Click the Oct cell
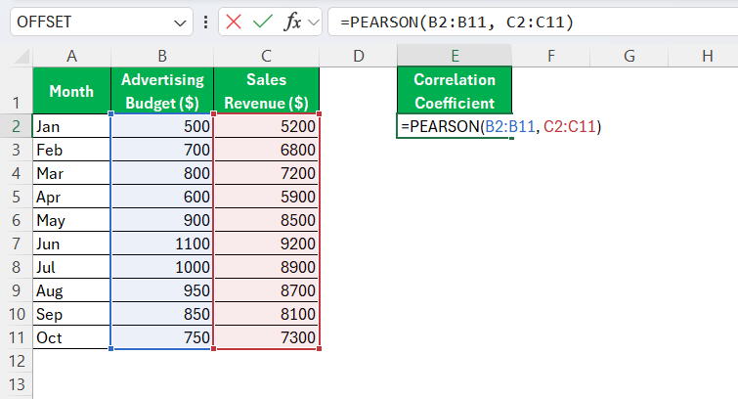 71,337
